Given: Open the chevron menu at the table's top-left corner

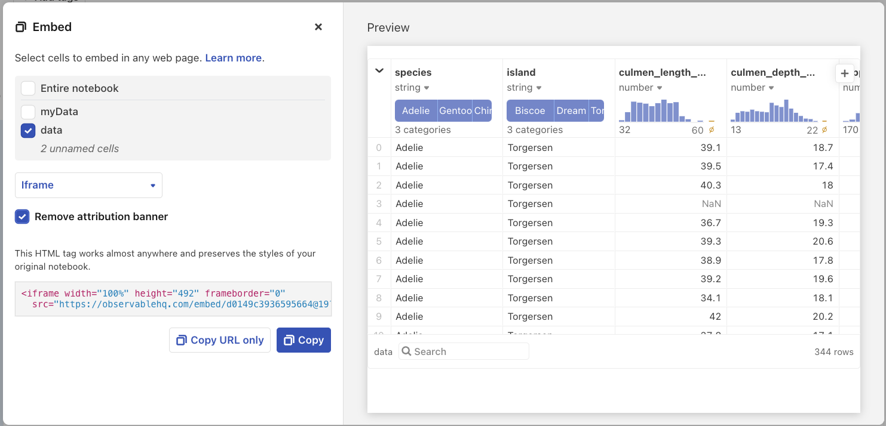Looking at the screenshot, I should click(379, 70).
